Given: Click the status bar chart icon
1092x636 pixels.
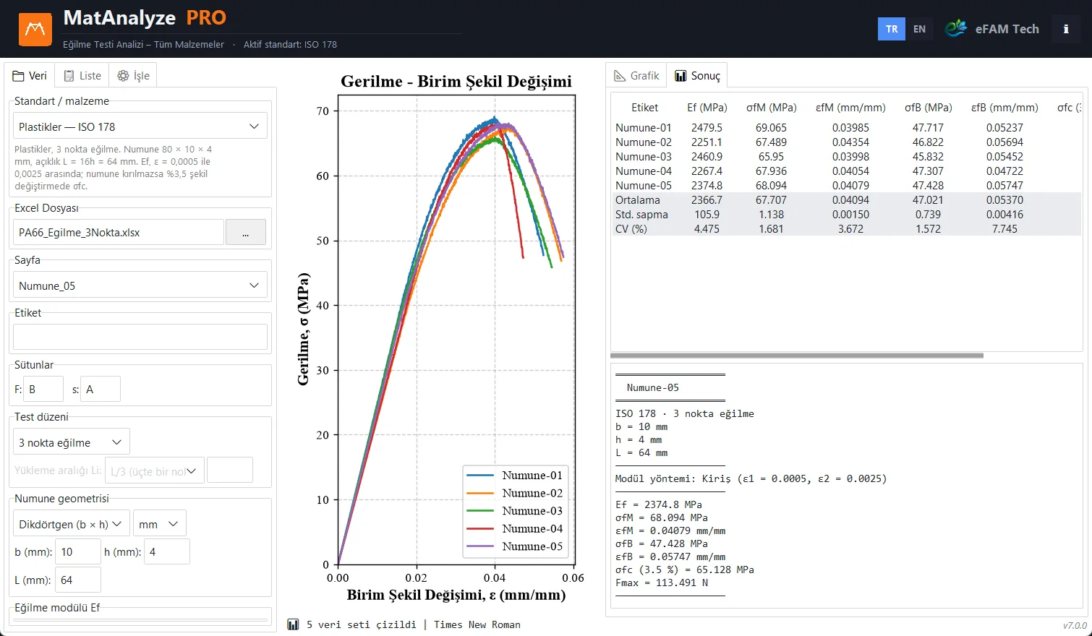Looking at the screenshot, I should (x=293, y=624).
